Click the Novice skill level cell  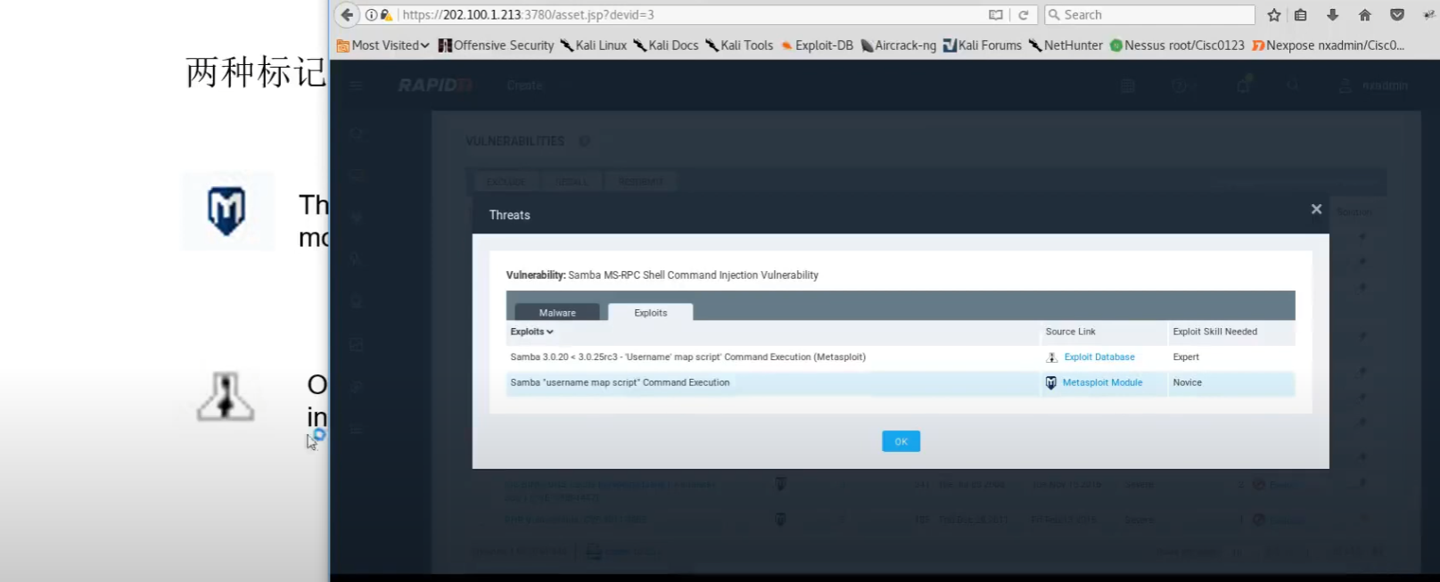1187,382
